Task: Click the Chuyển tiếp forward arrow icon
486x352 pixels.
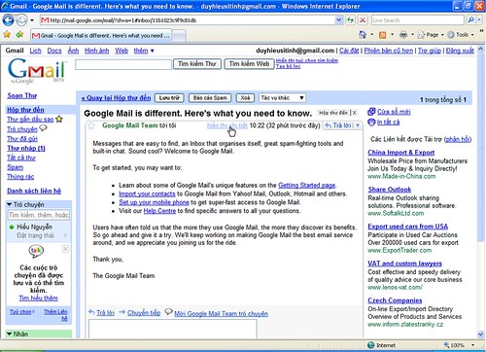Action: [x=122, y=312]
